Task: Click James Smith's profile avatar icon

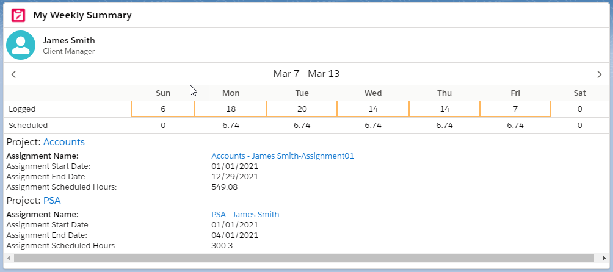Action: pos(21,46)
